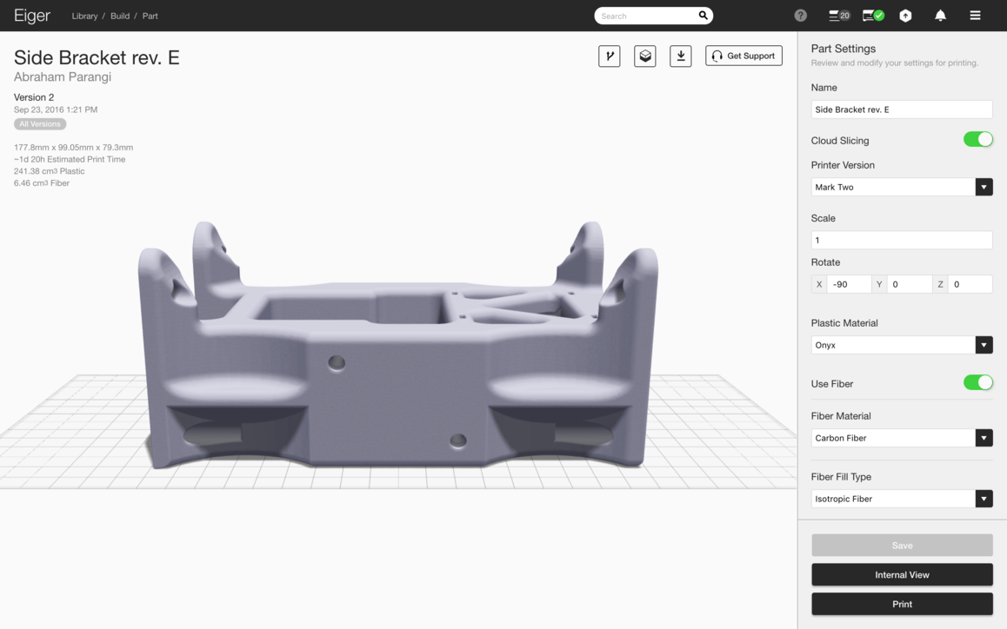The image size is (1007, 629).
Task: Navigate to Build in the breadcrumb
Action: click(x=120, y=17)
